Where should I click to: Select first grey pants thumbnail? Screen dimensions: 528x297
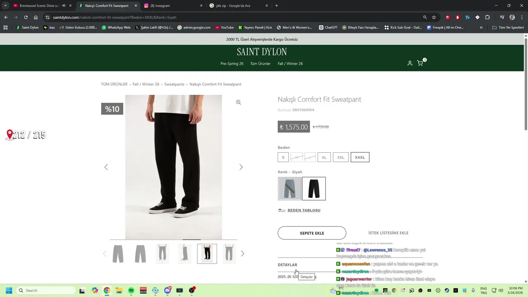(118, 254)
